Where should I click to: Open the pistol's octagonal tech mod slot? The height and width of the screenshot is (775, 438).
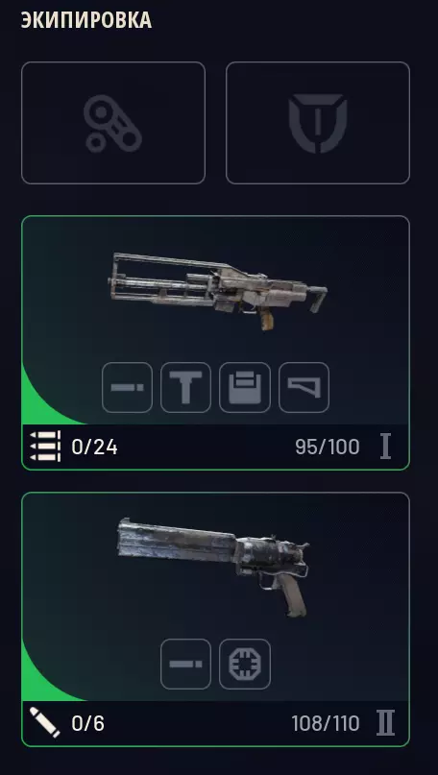tap(245, 664)
